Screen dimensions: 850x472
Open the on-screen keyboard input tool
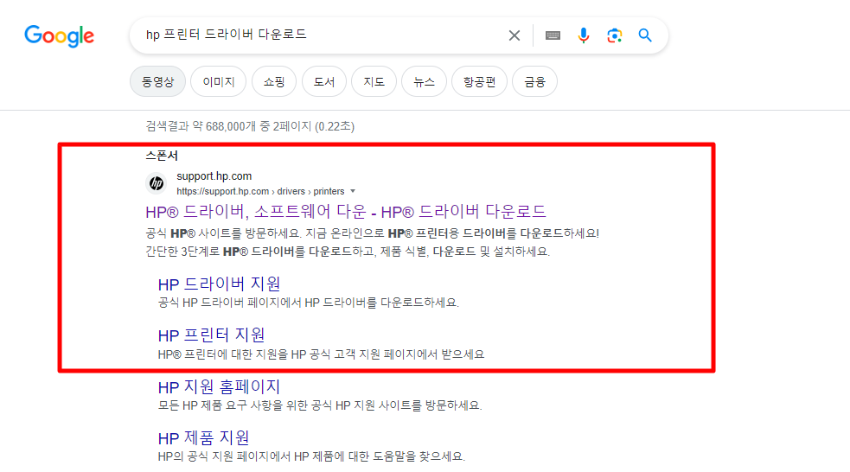(553, 35)
